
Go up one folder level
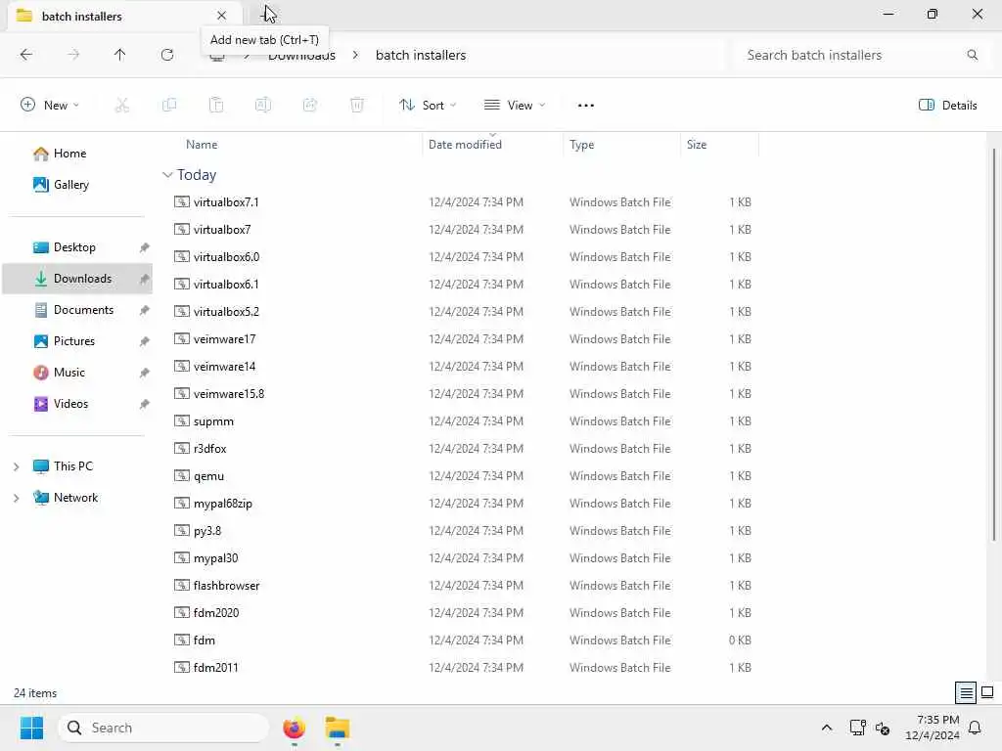point(120,55)
